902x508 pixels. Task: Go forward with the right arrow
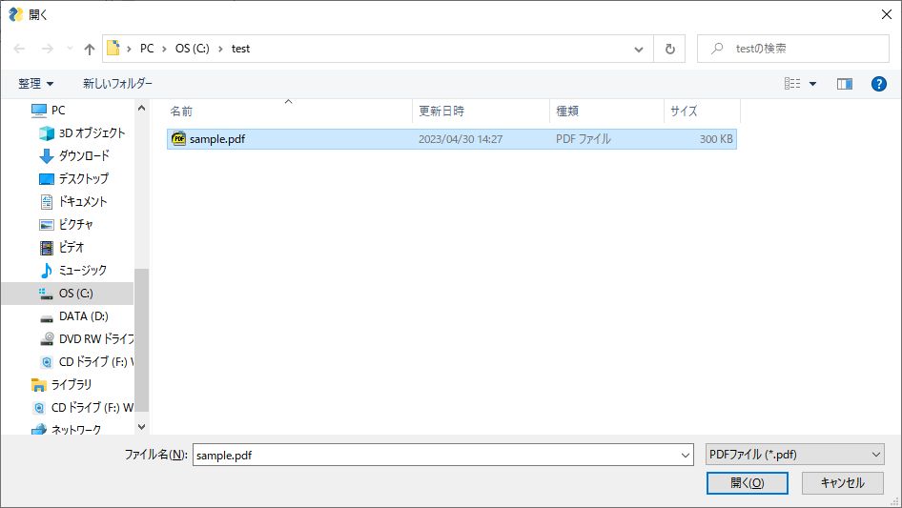pyautogui.click(x=47, y=49)
